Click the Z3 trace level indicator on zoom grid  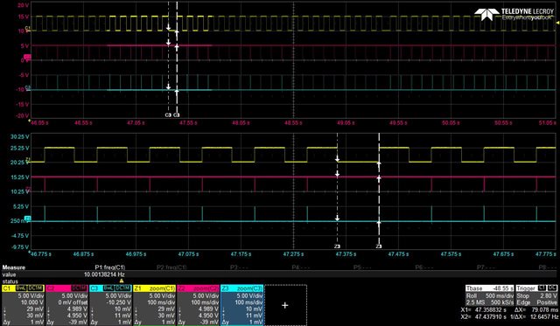[x=27, y=218]
